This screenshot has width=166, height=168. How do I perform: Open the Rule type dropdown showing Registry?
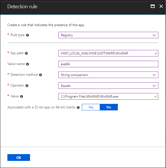pyautogui.click(x=108, y=35)
